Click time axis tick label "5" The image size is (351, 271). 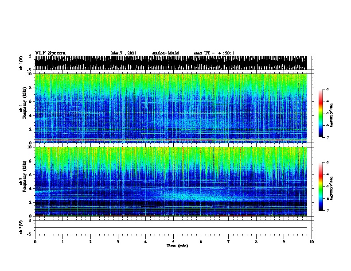pos(173,242)
